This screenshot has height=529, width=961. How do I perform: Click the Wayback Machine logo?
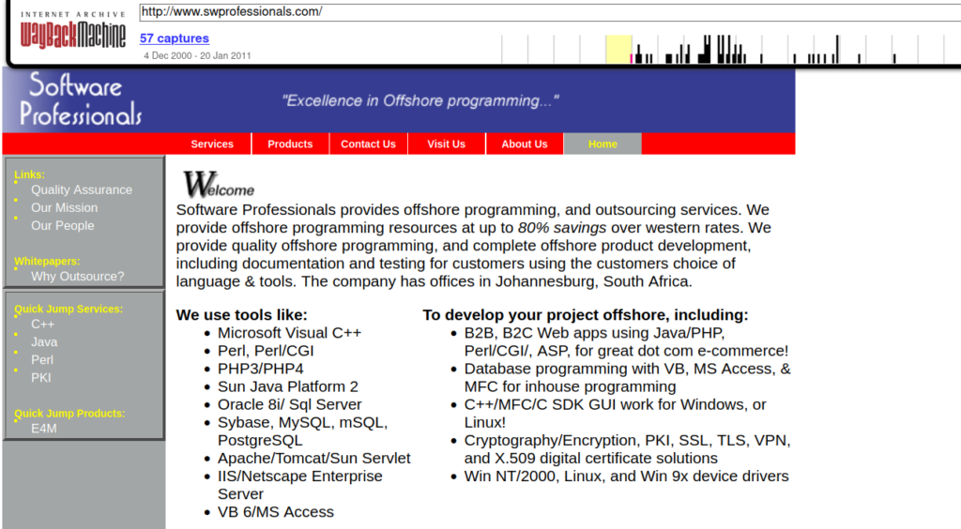[73, 30]
